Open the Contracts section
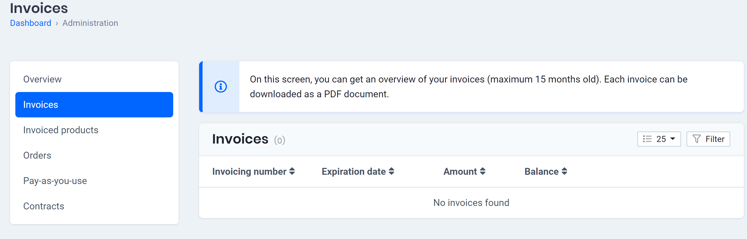This screenshot has width=747, height=239. tap(43, 206)
